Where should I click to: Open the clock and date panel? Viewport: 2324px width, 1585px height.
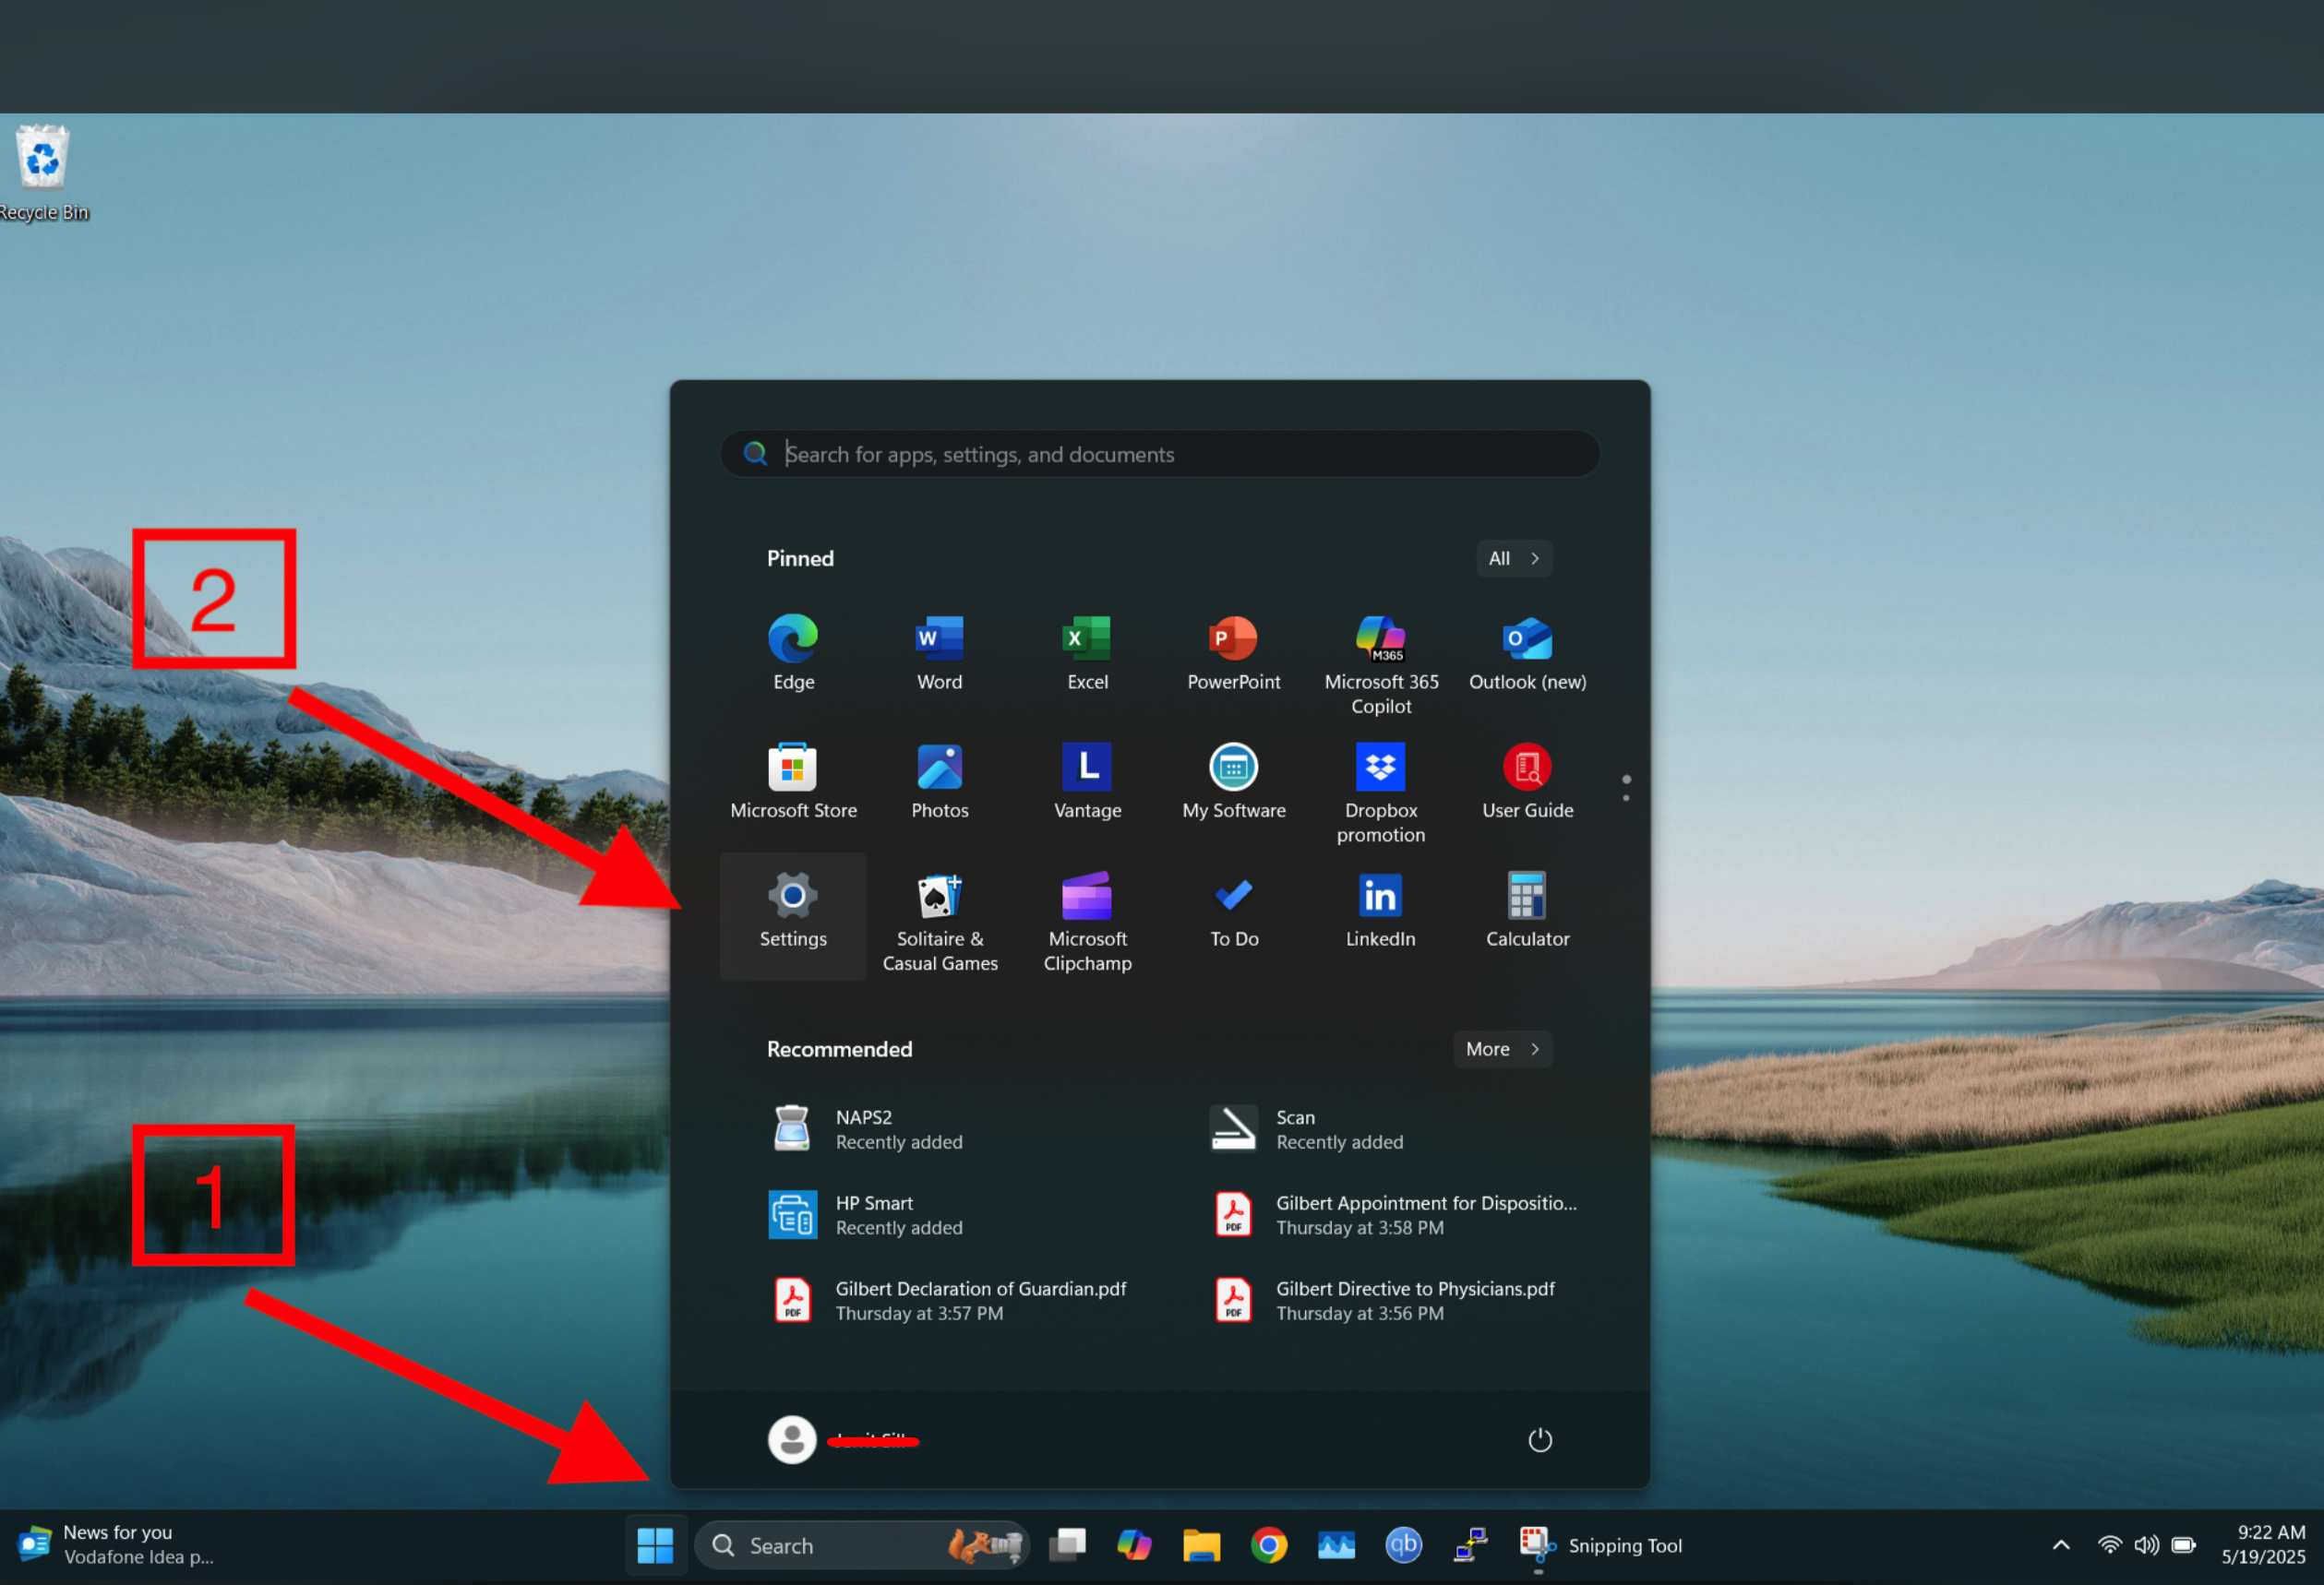2263,1545
